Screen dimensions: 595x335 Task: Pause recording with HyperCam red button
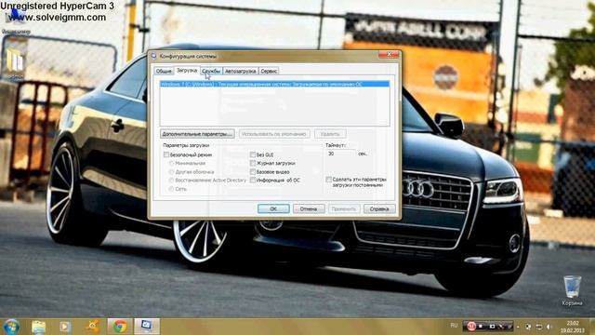coord(471,327)
